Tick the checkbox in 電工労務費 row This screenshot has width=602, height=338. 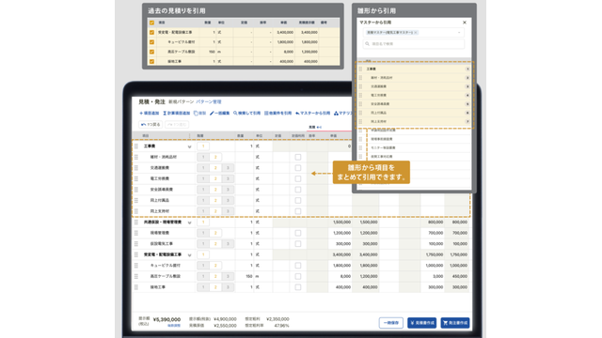298,178
